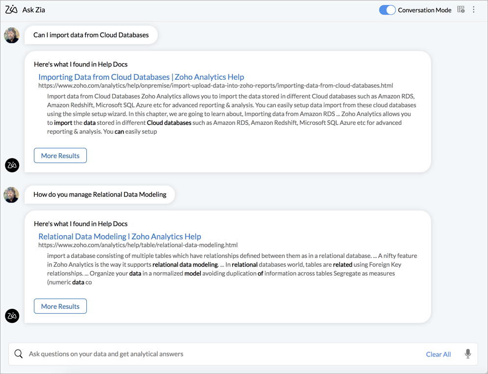Activate the microphone voice input icon
Viewport: 488px width, 374px height.
[468, 354]
